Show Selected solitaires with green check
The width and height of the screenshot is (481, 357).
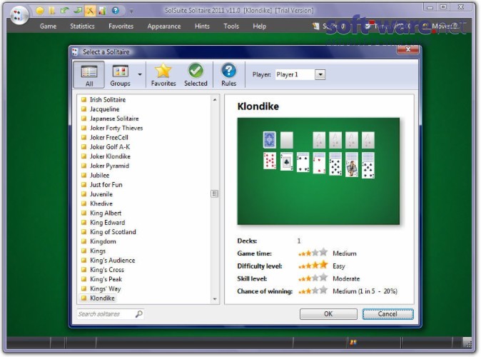[x=196, y=75]
